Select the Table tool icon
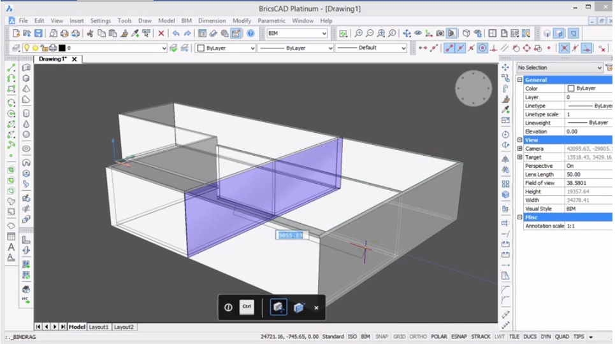This screenshot has height=344, width=615. pos(11,237)
